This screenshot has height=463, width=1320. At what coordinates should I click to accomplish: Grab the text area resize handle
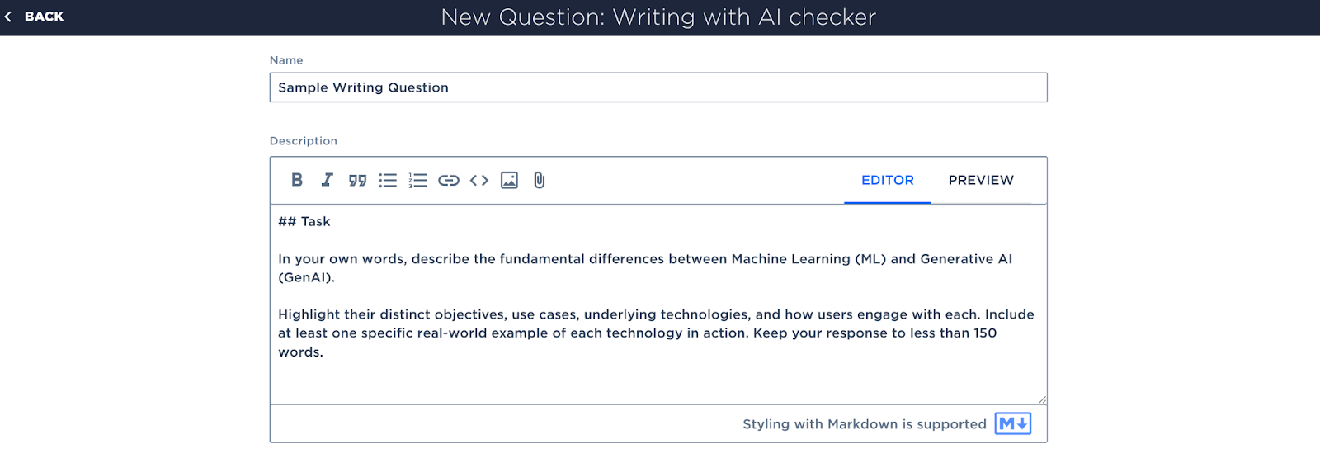(x=1042, y=399)
